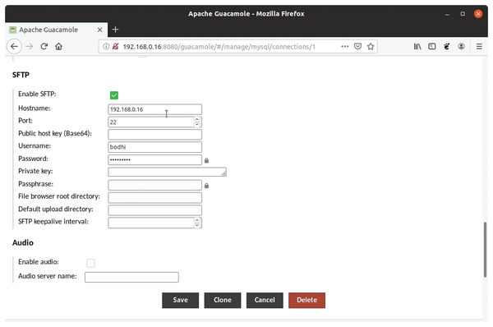Screen dimensions: 493x327
Task: Open page actions three-dot menu
Action: 345,47
